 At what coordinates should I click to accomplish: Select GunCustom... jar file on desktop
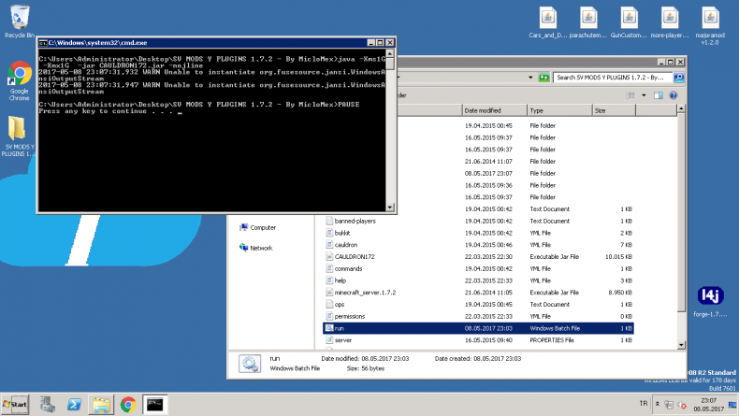point(629,22)
